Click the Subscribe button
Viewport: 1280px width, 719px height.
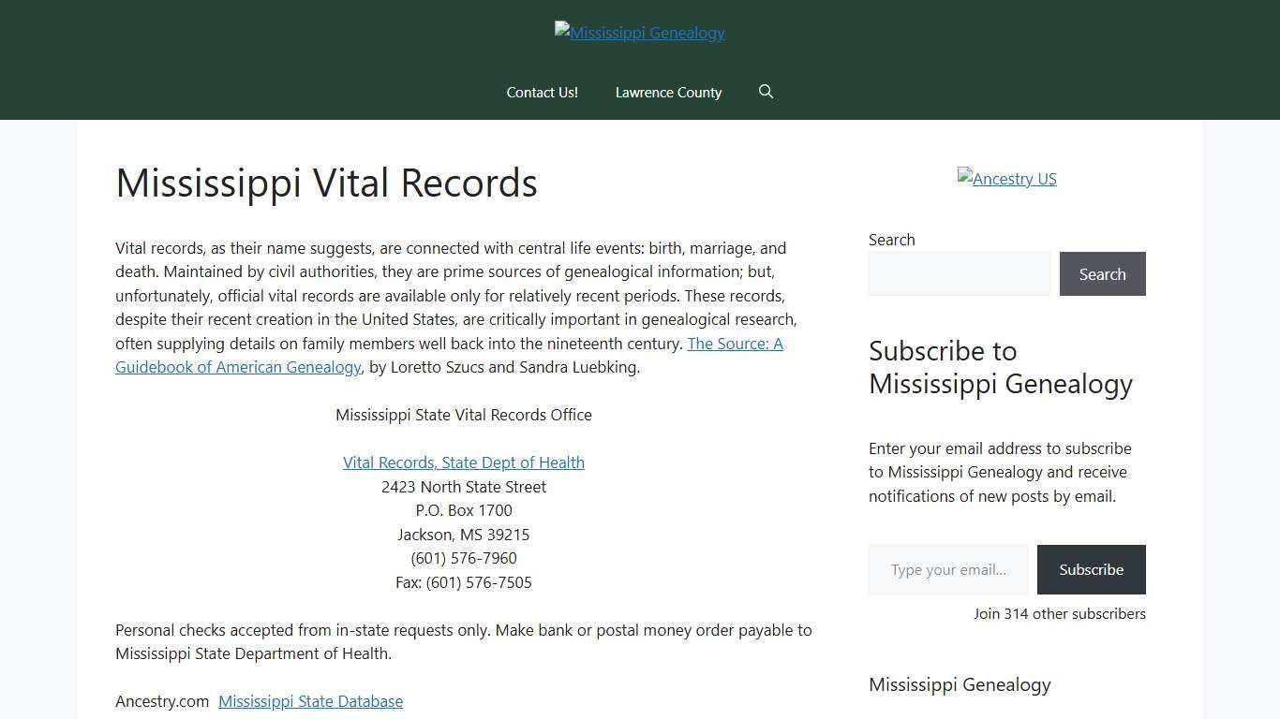[x=1091, y=569]
